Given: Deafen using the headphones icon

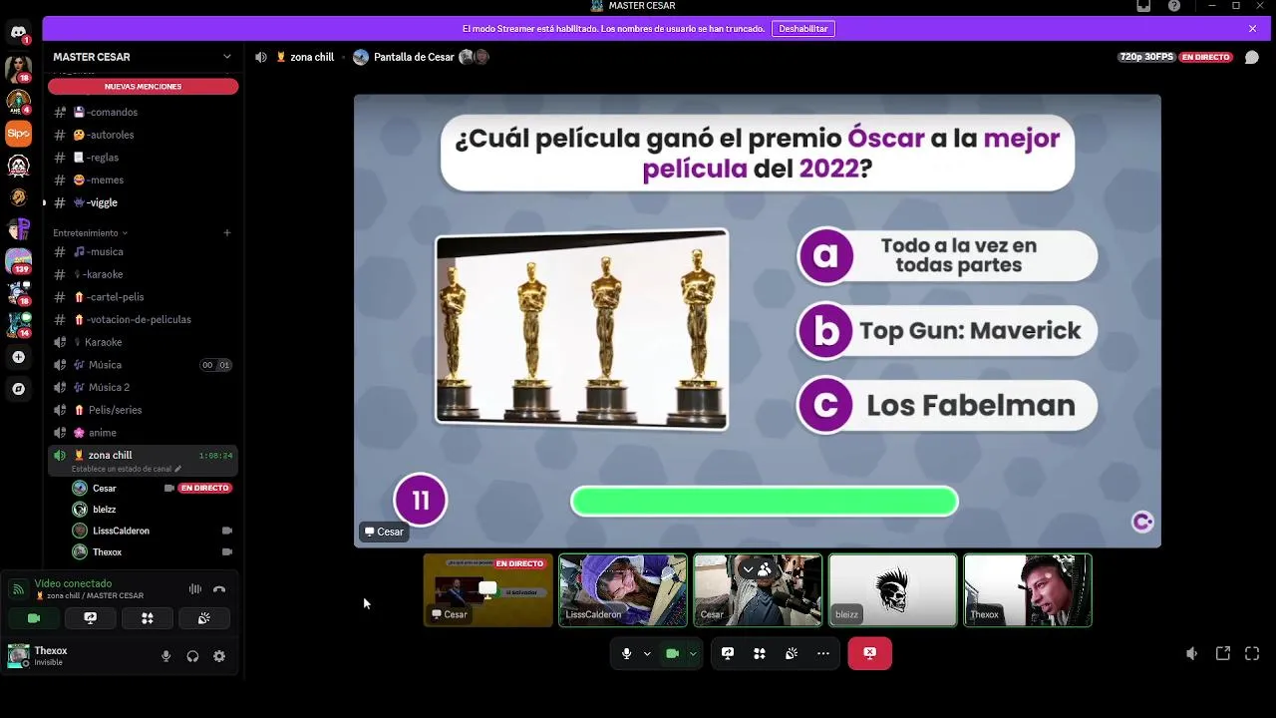Looking at the screenshot, I should coord(192,656).
